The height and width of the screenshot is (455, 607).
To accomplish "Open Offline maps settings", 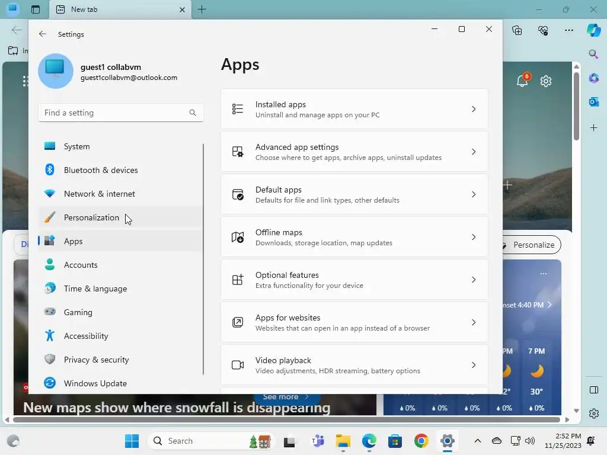I will pos(354,237).
